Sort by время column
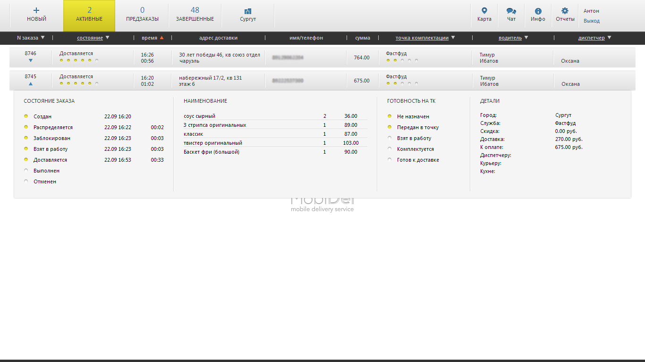 [x=153, y=38]
